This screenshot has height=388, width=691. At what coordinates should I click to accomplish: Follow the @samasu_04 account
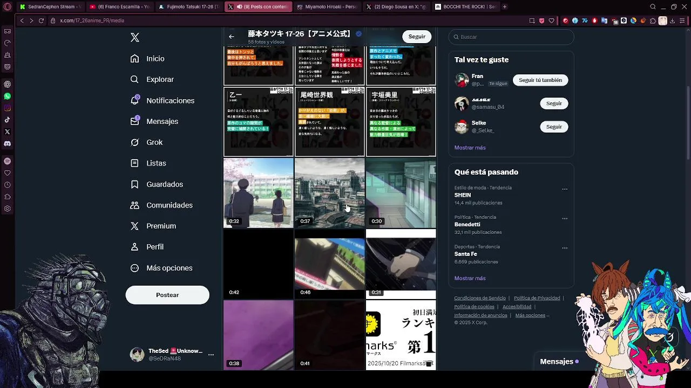[554, 103]
